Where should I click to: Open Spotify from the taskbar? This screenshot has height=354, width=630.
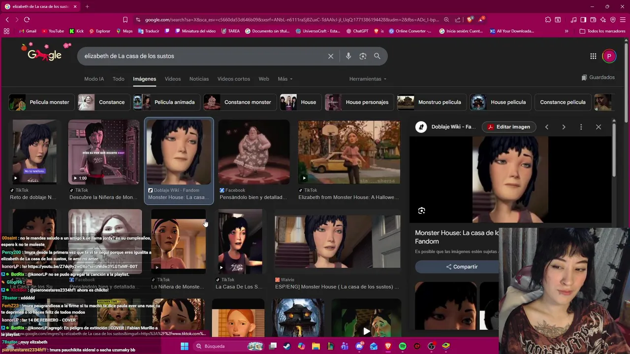(402, 346)
